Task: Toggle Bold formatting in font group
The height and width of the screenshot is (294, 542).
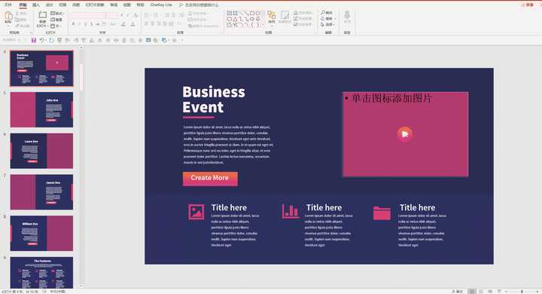Action: pos(73,24)
